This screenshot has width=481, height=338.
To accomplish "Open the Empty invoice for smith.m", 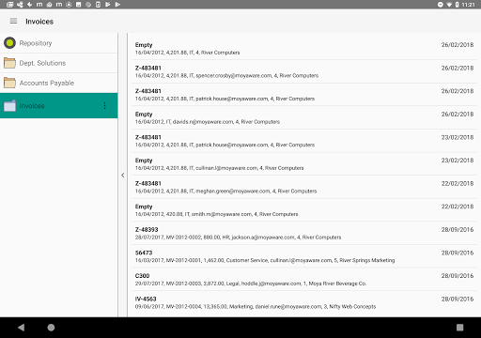I will click(304, 210).
